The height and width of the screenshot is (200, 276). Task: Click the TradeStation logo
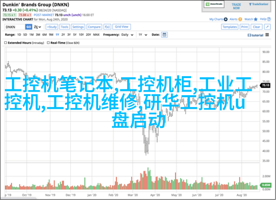259,4
